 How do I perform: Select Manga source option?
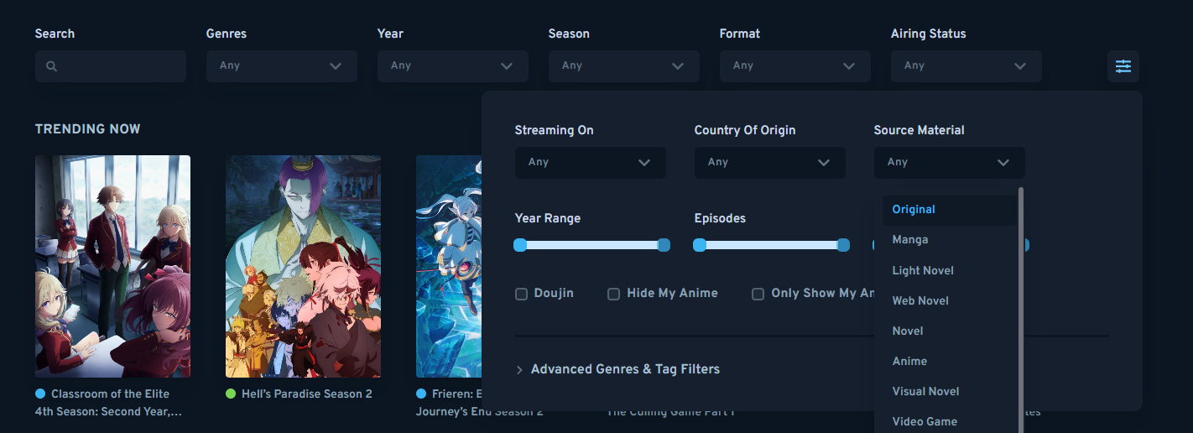coord(950,240)
